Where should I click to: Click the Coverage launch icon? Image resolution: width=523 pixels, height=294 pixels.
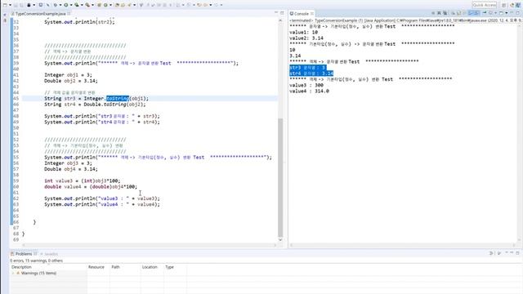[77, 5]
